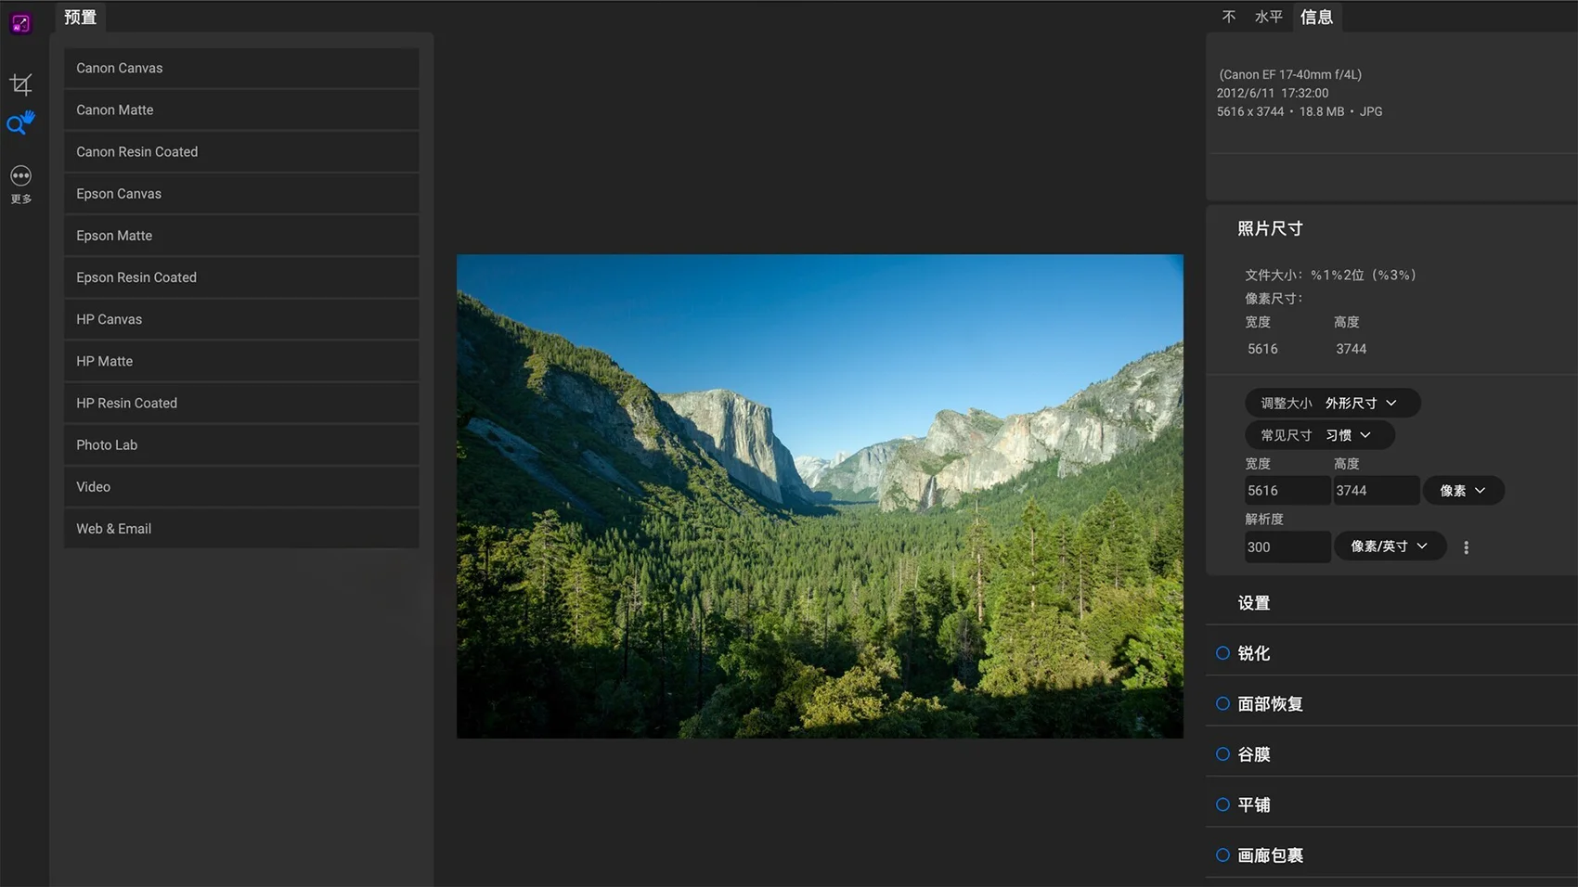Switch to the 水平 tab
Image resolution: width=1578 pixels, height=887 pixels.
(1268, 18)
